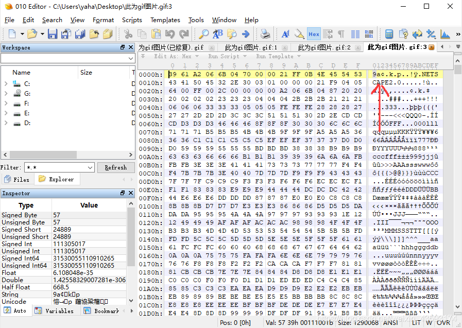This screenshot has width=462, height=328.
Task: Open the Run Template dropdown
Action: point(278,56)
